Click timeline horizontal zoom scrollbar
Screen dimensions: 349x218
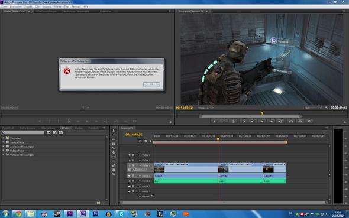[x=224, y=203]
